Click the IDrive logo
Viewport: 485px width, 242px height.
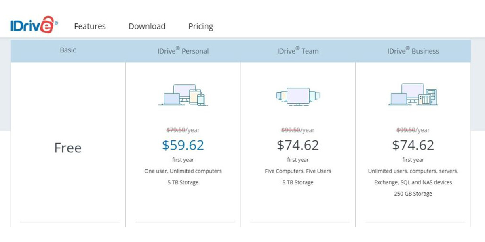coord(34,25)
